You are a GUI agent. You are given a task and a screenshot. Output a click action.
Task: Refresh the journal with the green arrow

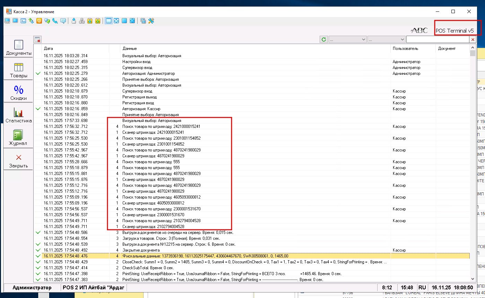[x=324, y=40]
